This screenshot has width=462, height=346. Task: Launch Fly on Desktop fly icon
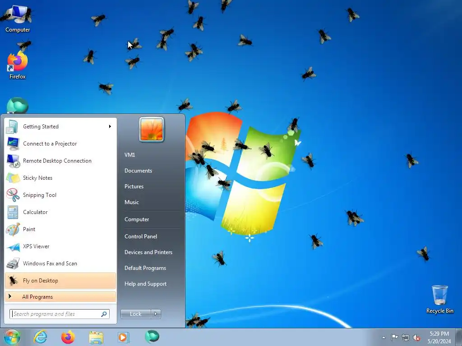(13, 280)
